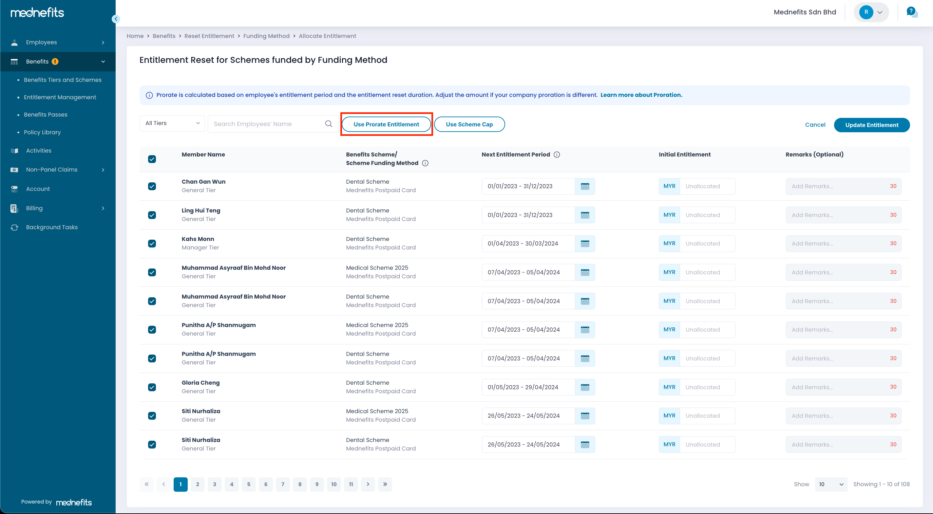Click the search magnifier icon

(x=329, y=124)
